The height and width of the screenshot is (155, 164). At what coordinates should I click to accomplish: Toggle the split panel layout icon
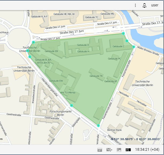128,150
